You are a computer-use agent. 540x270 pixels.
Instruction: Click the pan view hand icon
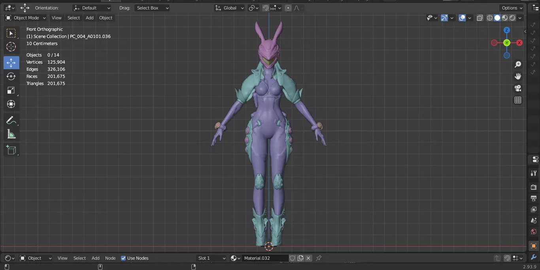[x=518, y=76]
